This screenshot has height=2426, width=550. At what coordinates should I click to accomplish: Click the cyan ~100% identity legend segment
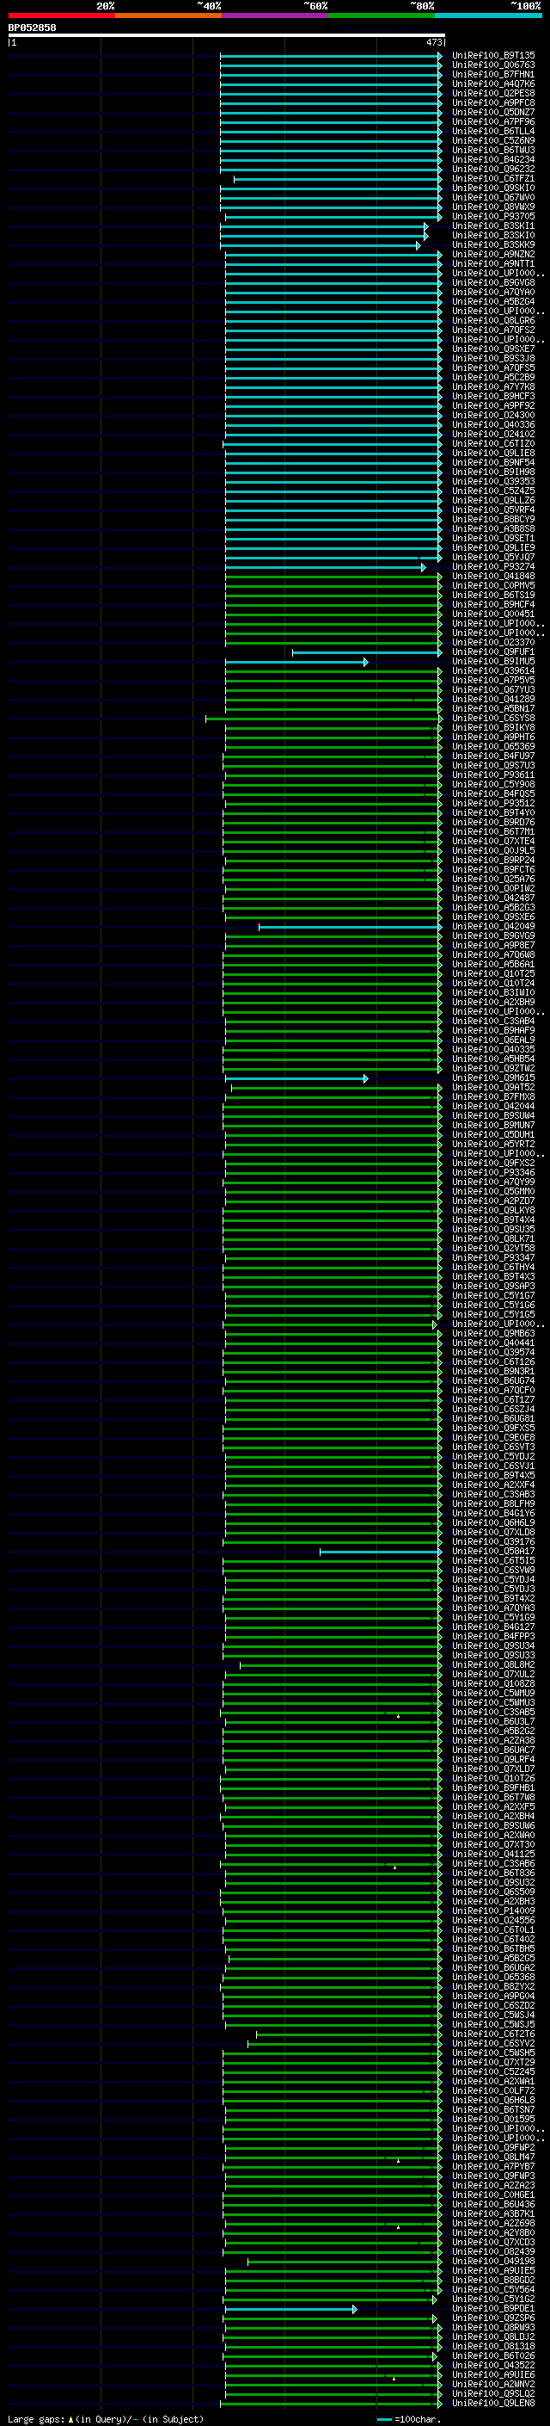coord(488,15)
